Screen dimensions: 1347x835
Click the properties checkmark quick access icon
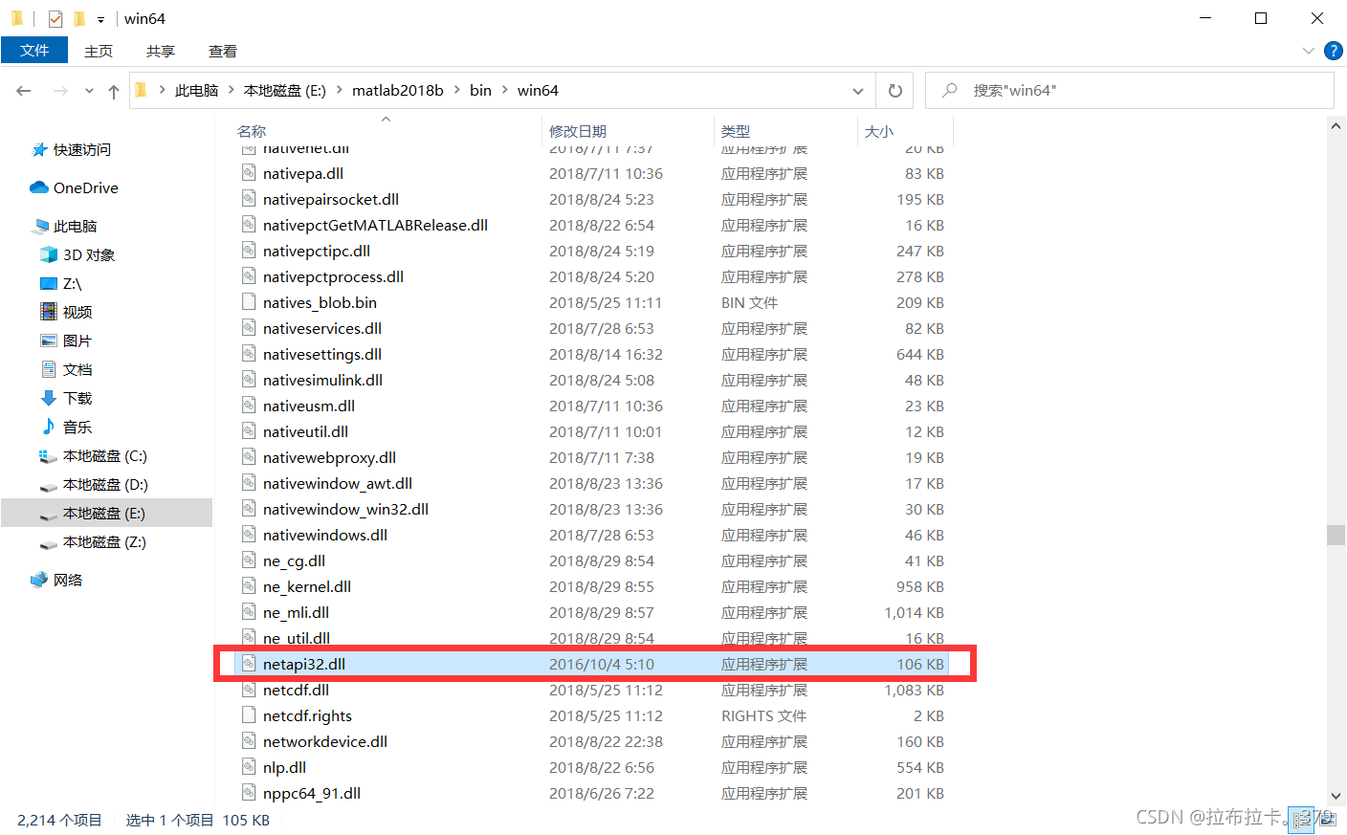(x=55, y=18)
